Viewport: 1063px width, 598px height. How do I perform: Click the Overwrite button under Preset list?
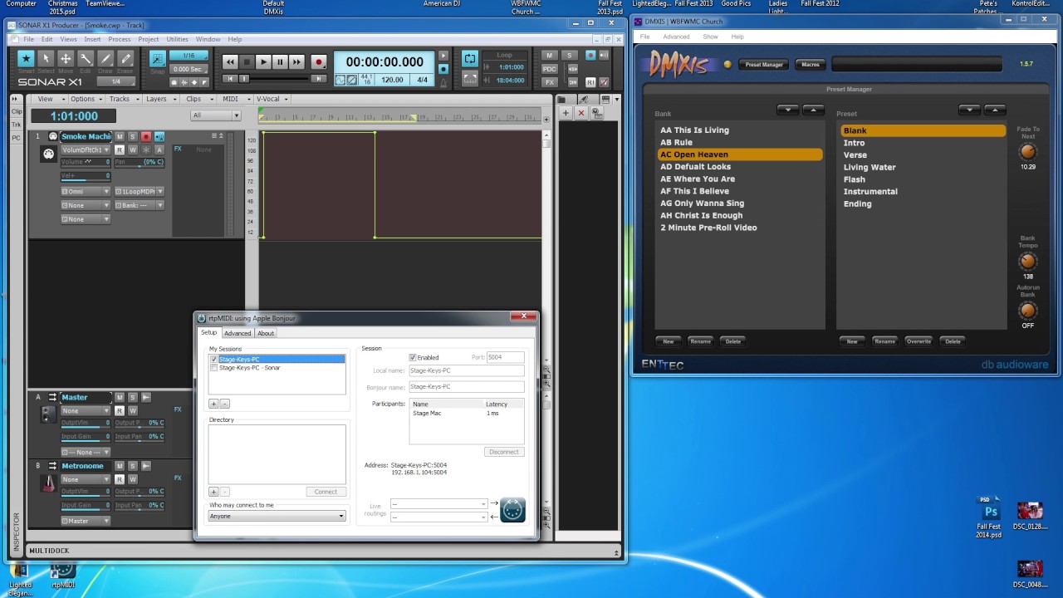point(918,341)
